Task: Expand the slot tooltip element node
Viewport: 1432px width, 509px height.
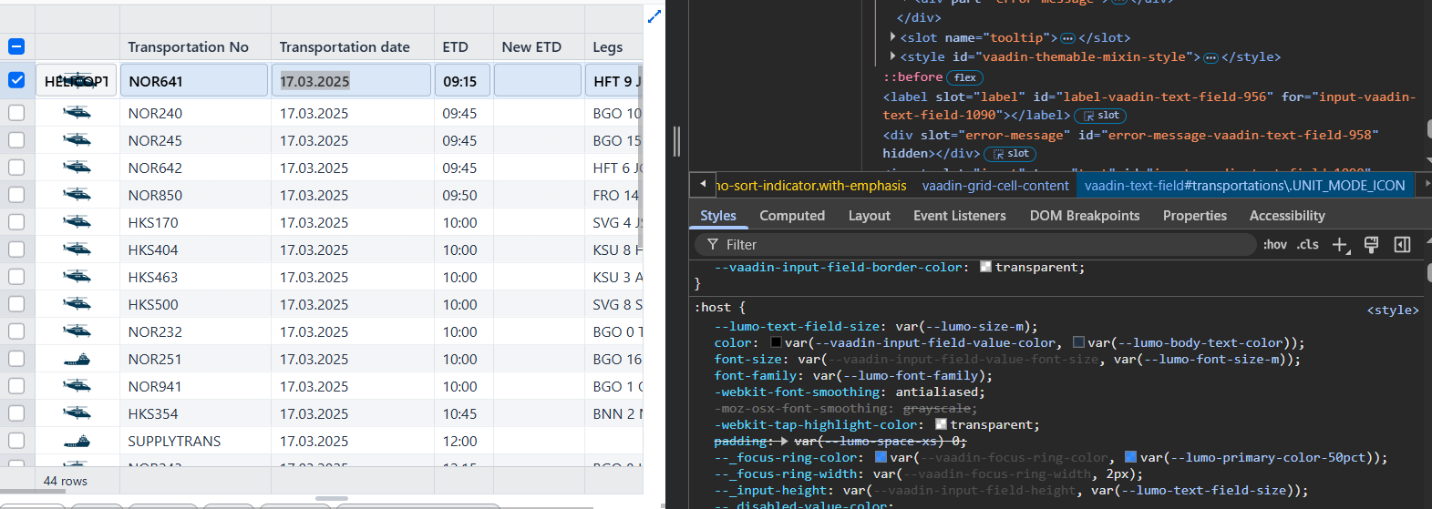Action: pyautogui.click(x=892, y=37)
